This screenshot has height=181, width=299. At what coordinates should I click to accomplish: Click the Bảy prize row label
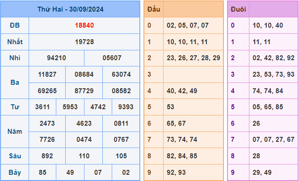tap(14, 172)
